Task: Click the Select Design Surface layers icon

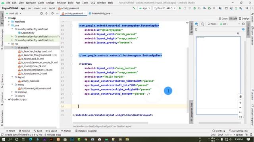Action: coord(196,24)
